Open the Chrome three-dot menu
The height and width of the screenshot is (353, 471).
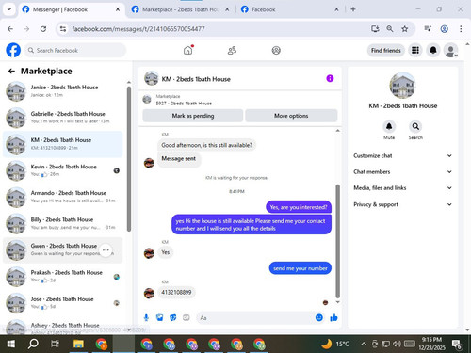point(461,29)
